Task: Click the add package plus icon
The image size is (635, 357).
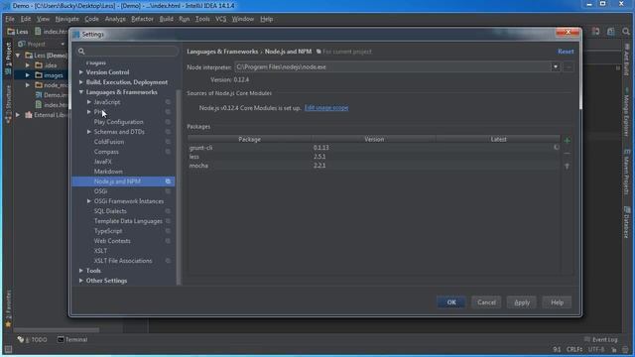Action: pos(567,141)
